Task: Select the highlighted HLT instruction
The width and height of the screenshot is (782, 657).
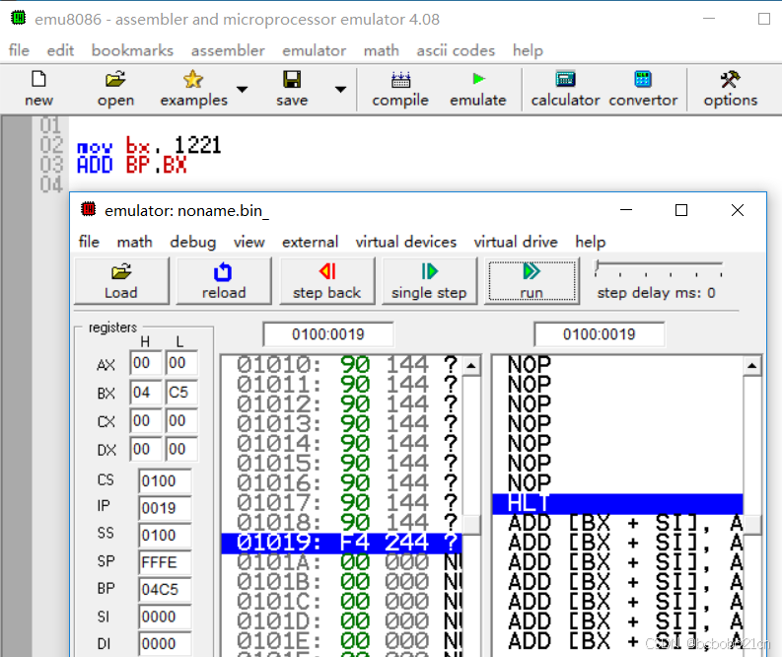Action: pyautogui.click(x=617, y=503)
